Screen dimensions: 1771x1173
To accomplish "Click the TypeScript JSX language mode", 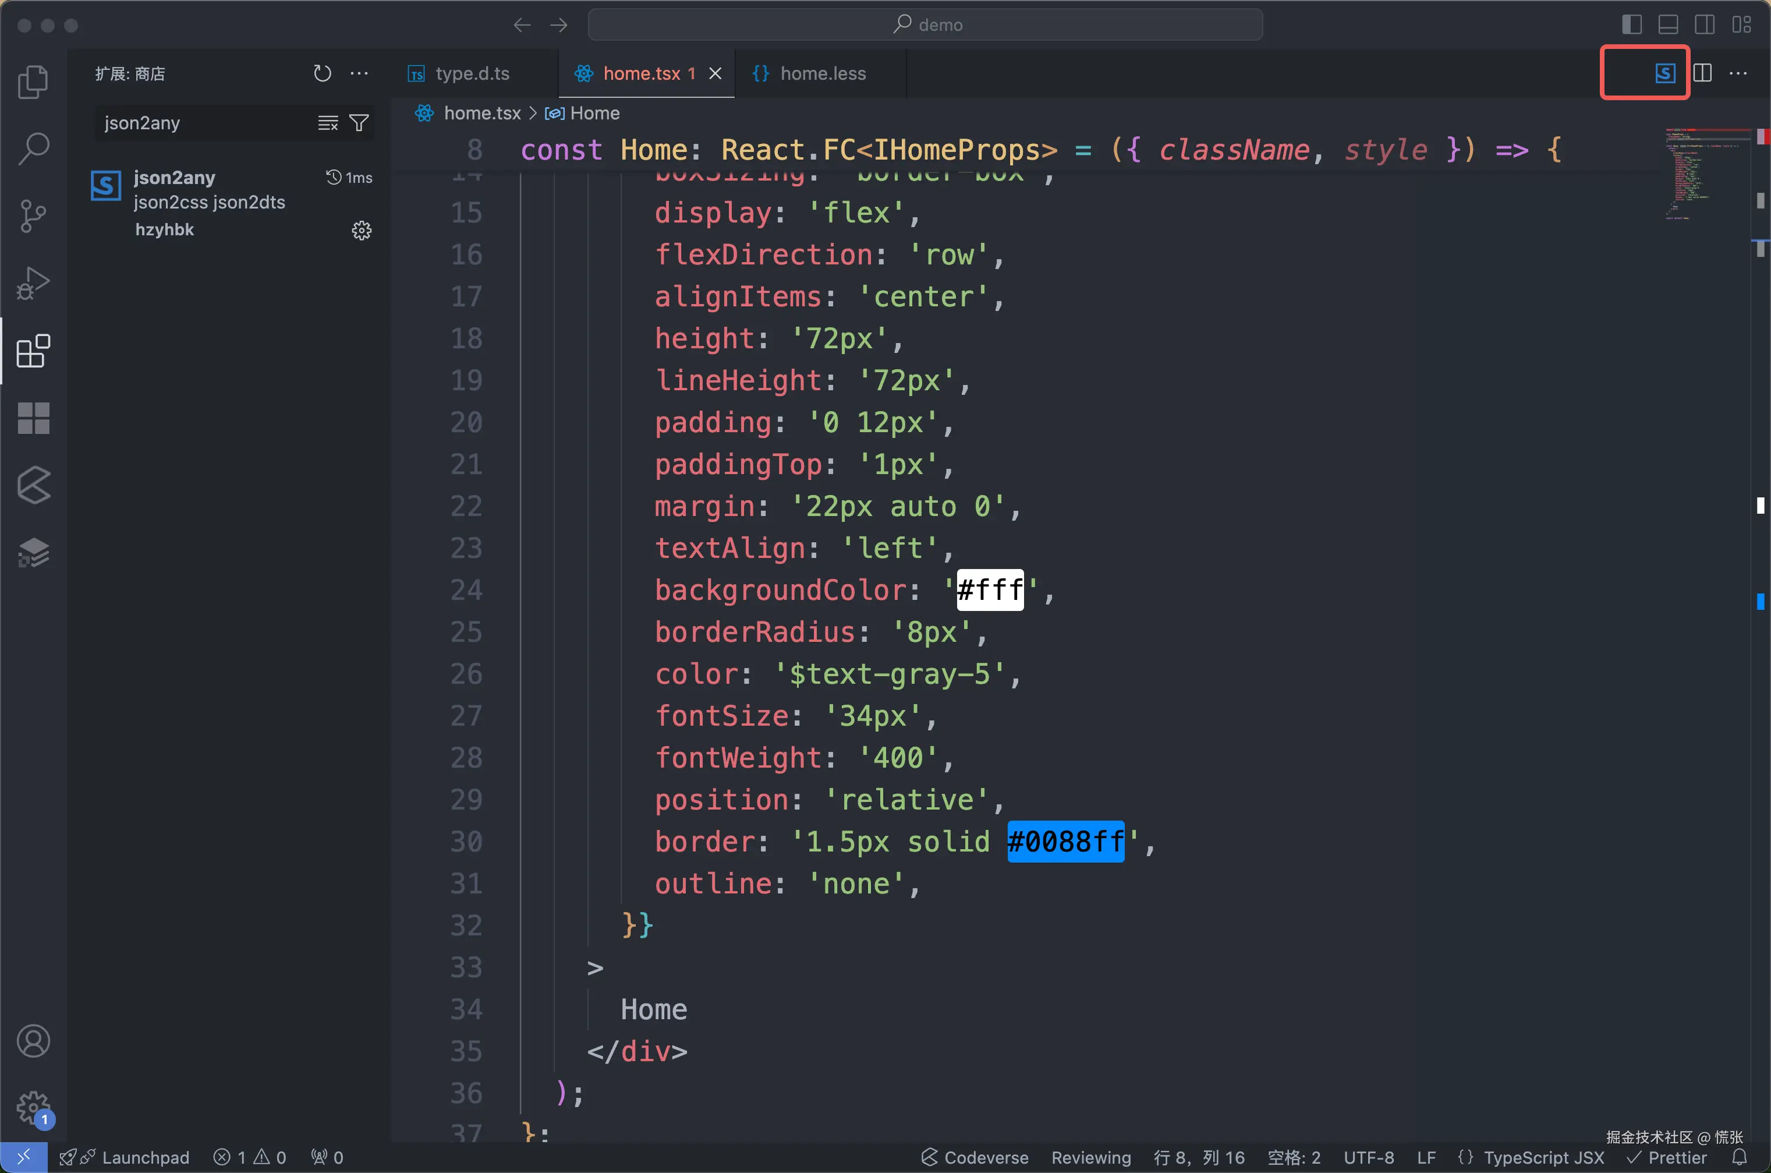I will [x=1543, y=1157].
